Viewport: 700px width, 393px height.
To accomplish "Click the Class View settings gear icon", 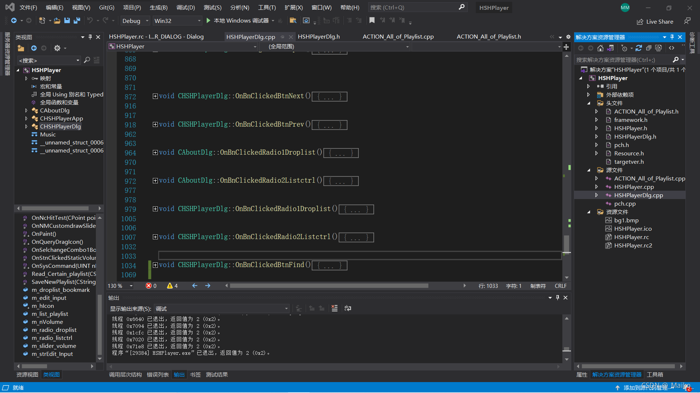I will pyautogui.click(x=57, y=48).
